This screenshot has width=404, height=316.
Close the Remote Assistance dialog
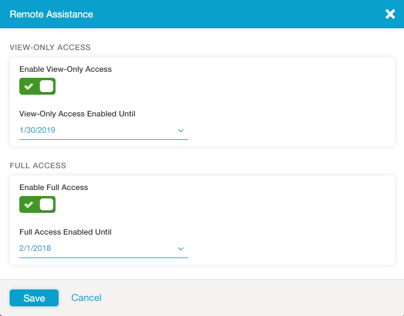[x=390, y=14]
